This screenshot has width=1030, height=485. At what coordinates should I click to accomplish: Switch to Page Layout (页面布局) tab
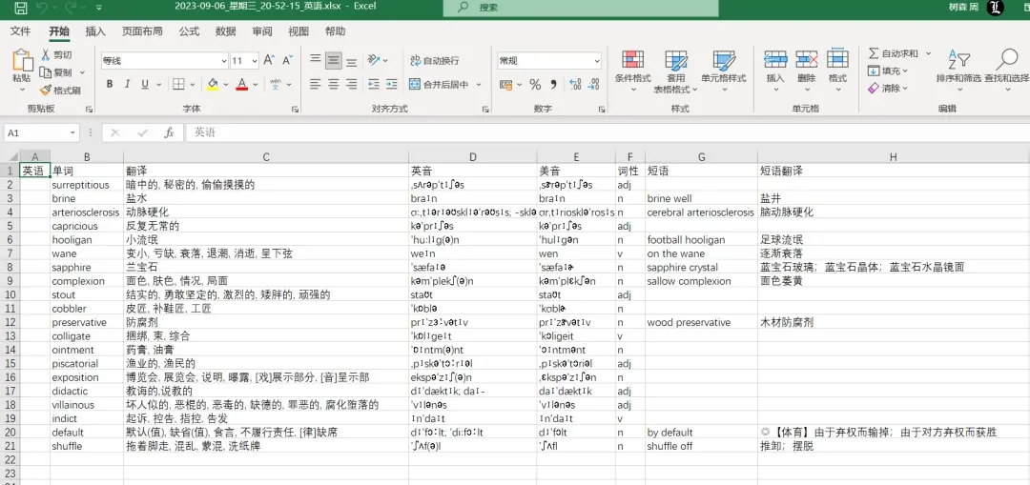142,30
